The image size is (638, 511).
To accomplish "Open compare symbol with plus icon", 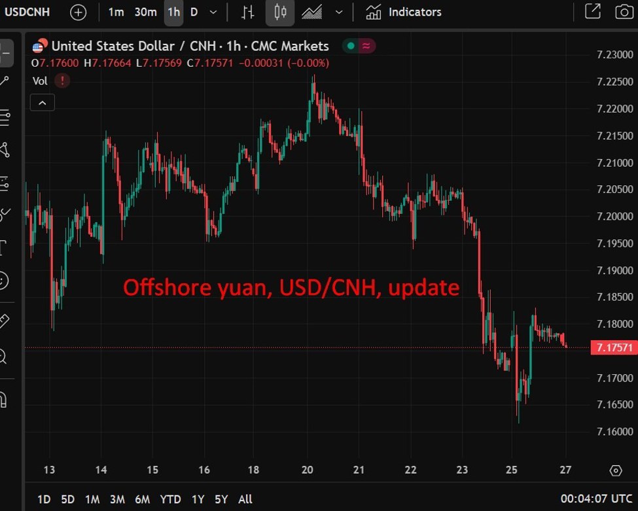I will coord(78,11).
